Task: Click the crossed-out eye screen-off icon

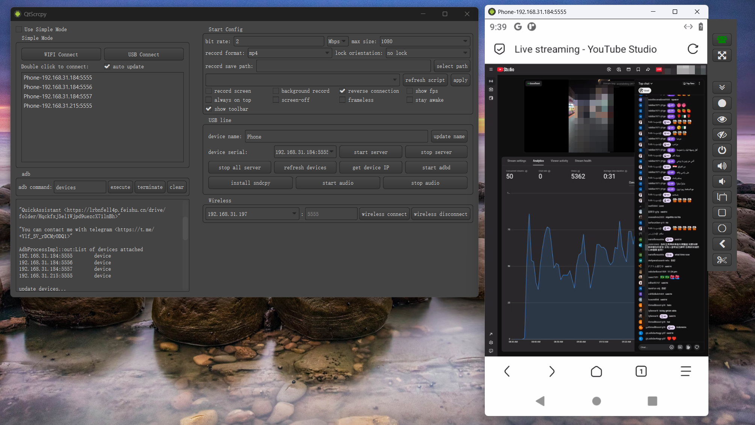Action: coord(722,135)
